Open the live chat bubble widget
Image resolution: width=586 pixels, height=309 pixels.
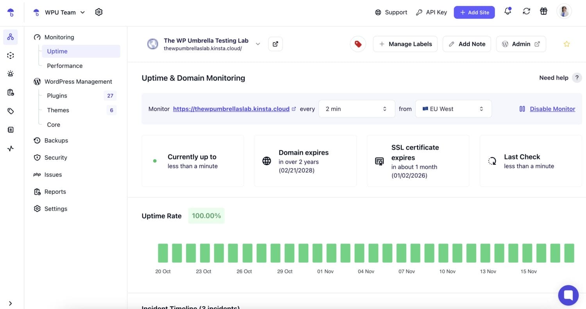pos(568,295)
